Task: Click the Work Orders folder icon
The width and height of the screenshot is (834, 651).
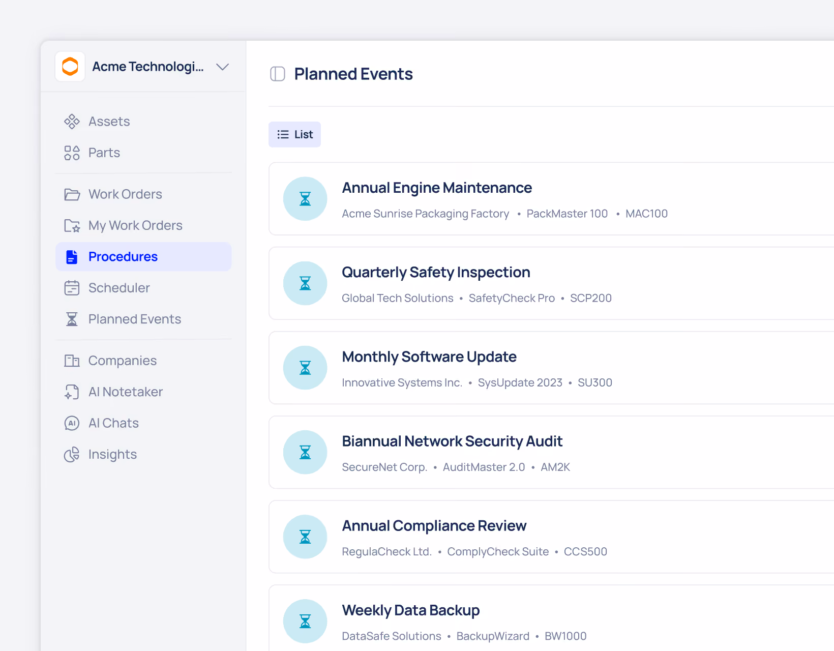Action: [72, 194]
